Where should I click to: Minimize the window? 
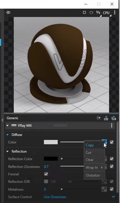coord(86,4)
